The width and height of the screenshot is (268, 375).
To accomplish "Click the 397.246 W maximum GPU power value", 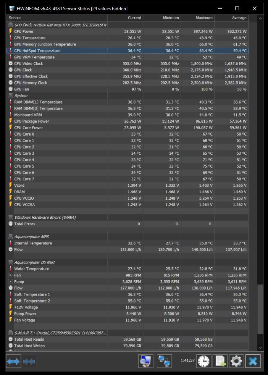I will coord(203,31).
